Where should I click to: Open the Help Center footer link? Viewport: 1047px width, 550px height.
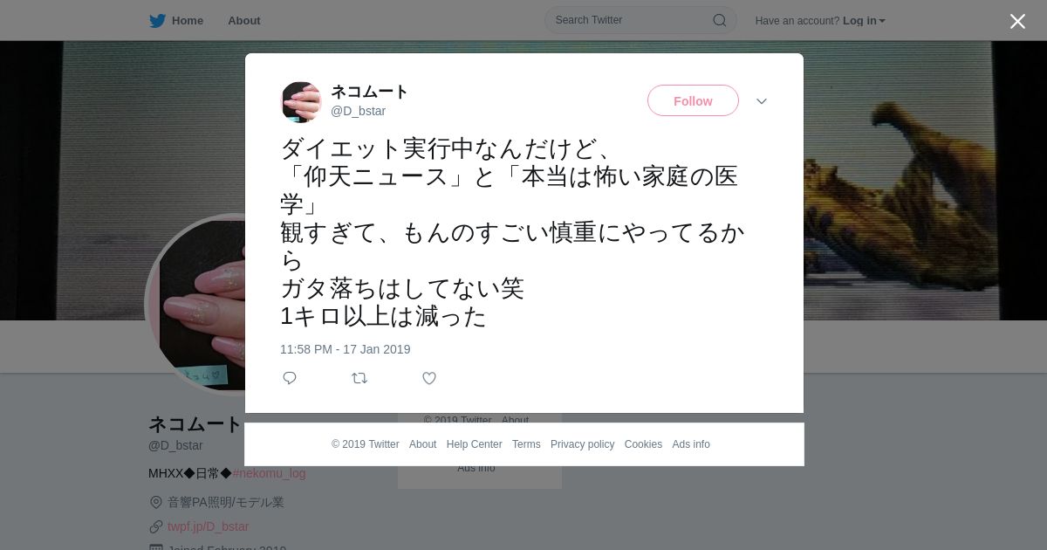point(475,444)
